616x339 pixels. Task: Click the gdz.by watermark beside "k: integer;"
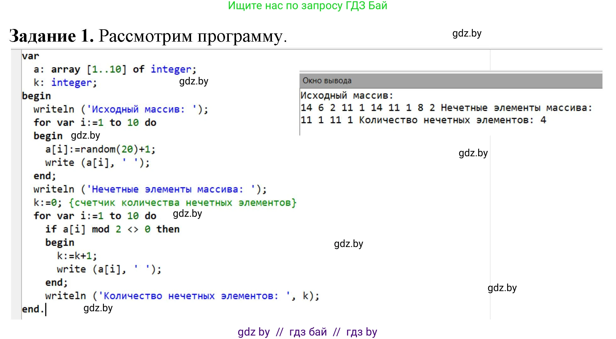194,81
